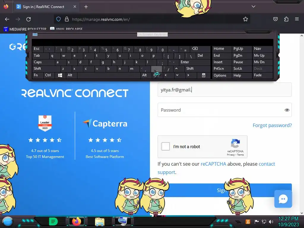The image size is (304, 228).
Task: Toggle the right Shift key on the keyboard
Action: tap(197, 69)
